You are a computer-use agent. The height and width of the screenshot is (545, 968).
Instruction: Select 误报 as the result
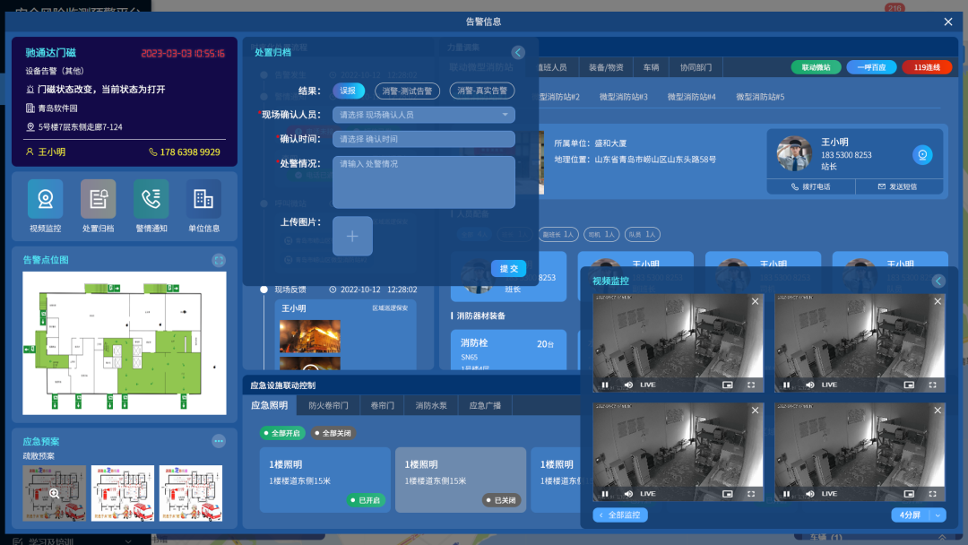coord(348,91)
